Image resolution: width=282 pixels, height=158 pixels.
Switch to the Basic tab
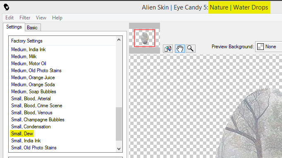(x=32, y=28)
